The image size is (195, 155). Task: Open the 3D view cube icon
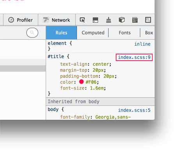click(x=122, y=20)
